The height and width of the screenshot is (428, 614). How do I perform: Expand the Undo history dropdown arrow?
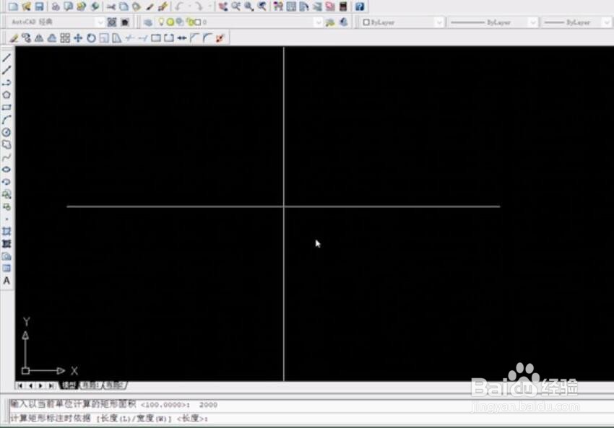point(189,6)
